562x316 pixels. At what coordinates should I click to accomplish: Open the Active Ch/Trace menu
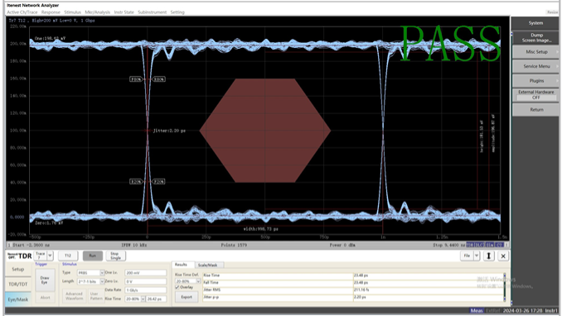click(22, 12)
